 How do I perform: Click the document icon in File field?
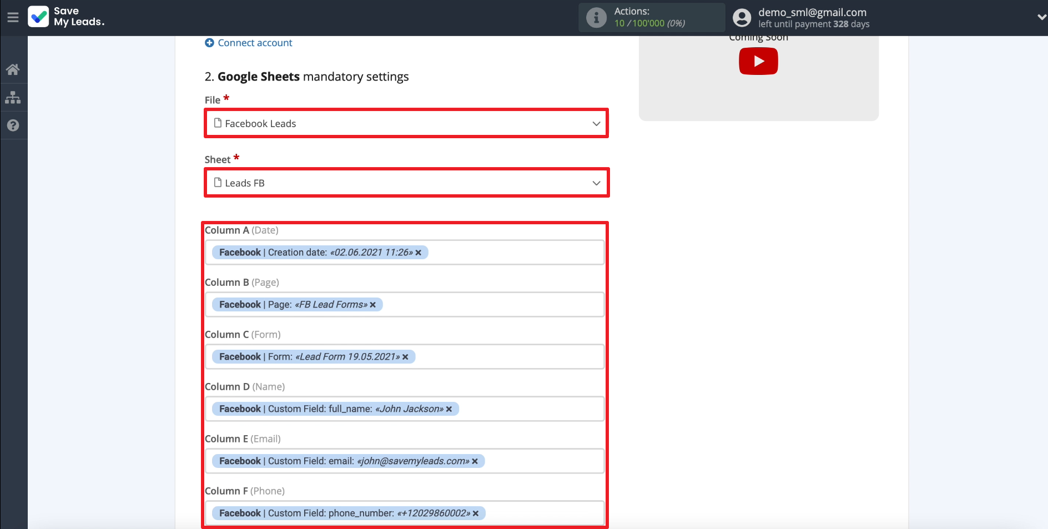click(218, 123)
